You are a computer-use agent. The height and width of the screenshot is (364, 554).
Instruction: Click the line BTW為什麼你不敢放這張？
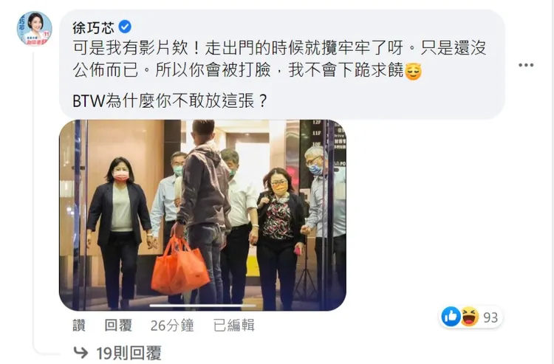click(x=170, y=101)
